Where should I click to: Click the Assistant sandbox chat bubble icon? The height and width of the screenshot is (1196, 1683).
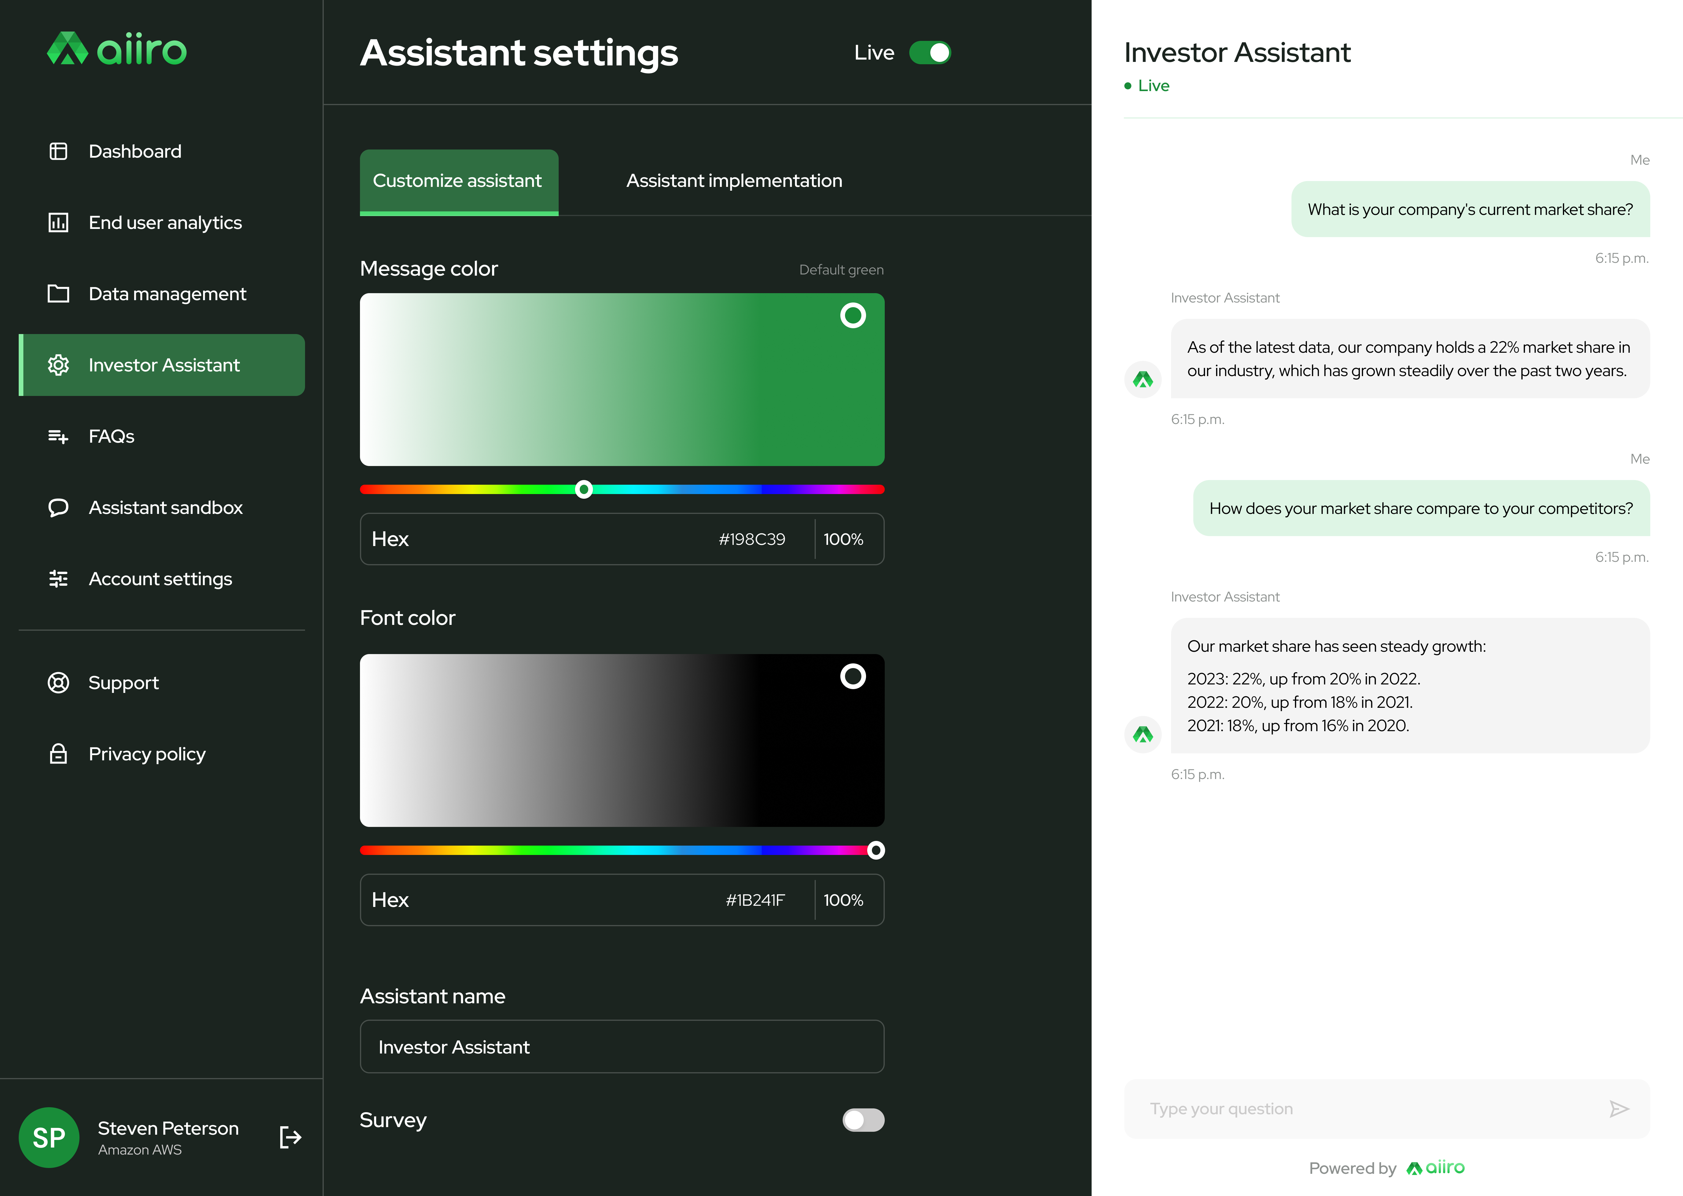[x=58, y=507]
